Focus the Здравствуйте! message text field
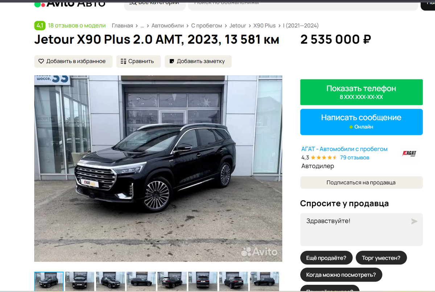Screen dimensions: 435x292 (x=361, y=229)
